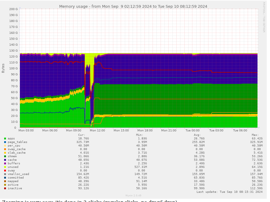Click the mapped avg value 33.48G

coord(199,181)
